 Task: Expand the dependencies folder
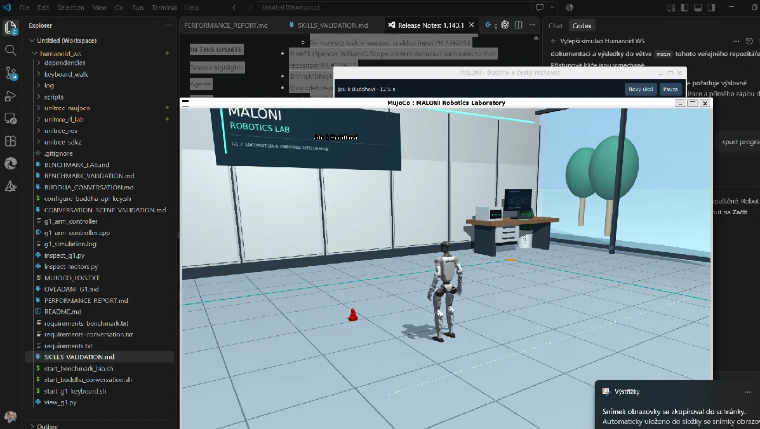click(x=39, y=63)
